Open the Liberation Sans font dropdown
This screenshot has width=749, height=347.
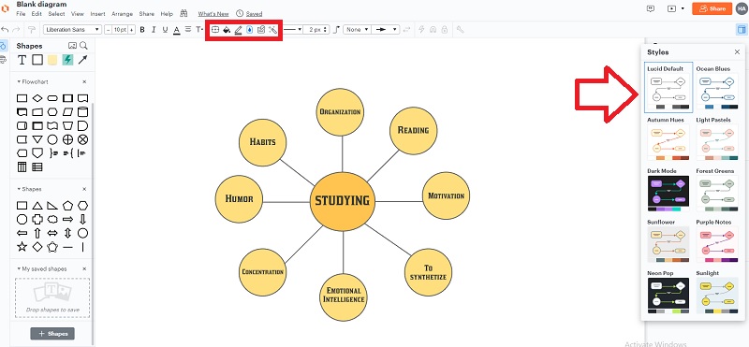coord(72,30)
